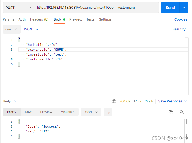192x143 pixels.
Task: Click the 17 ms response time
Action: click(138, 101)
